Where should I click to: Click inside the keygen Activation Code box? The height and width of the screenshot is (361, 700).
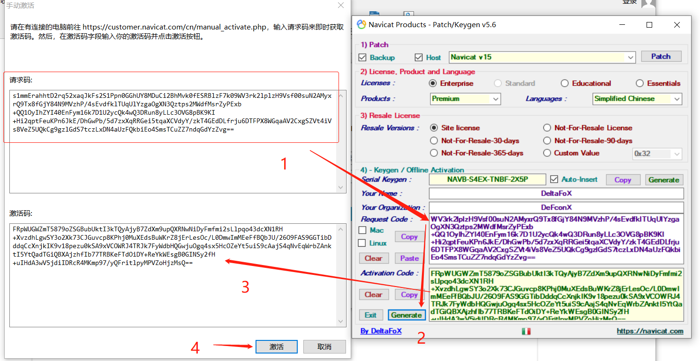pos(556,295)
